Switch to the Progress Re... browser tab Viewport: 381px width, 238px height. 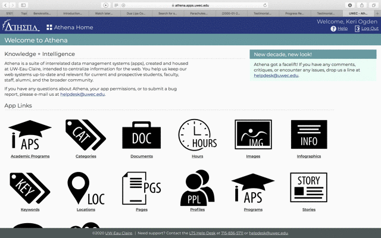[x=294, y=13]
